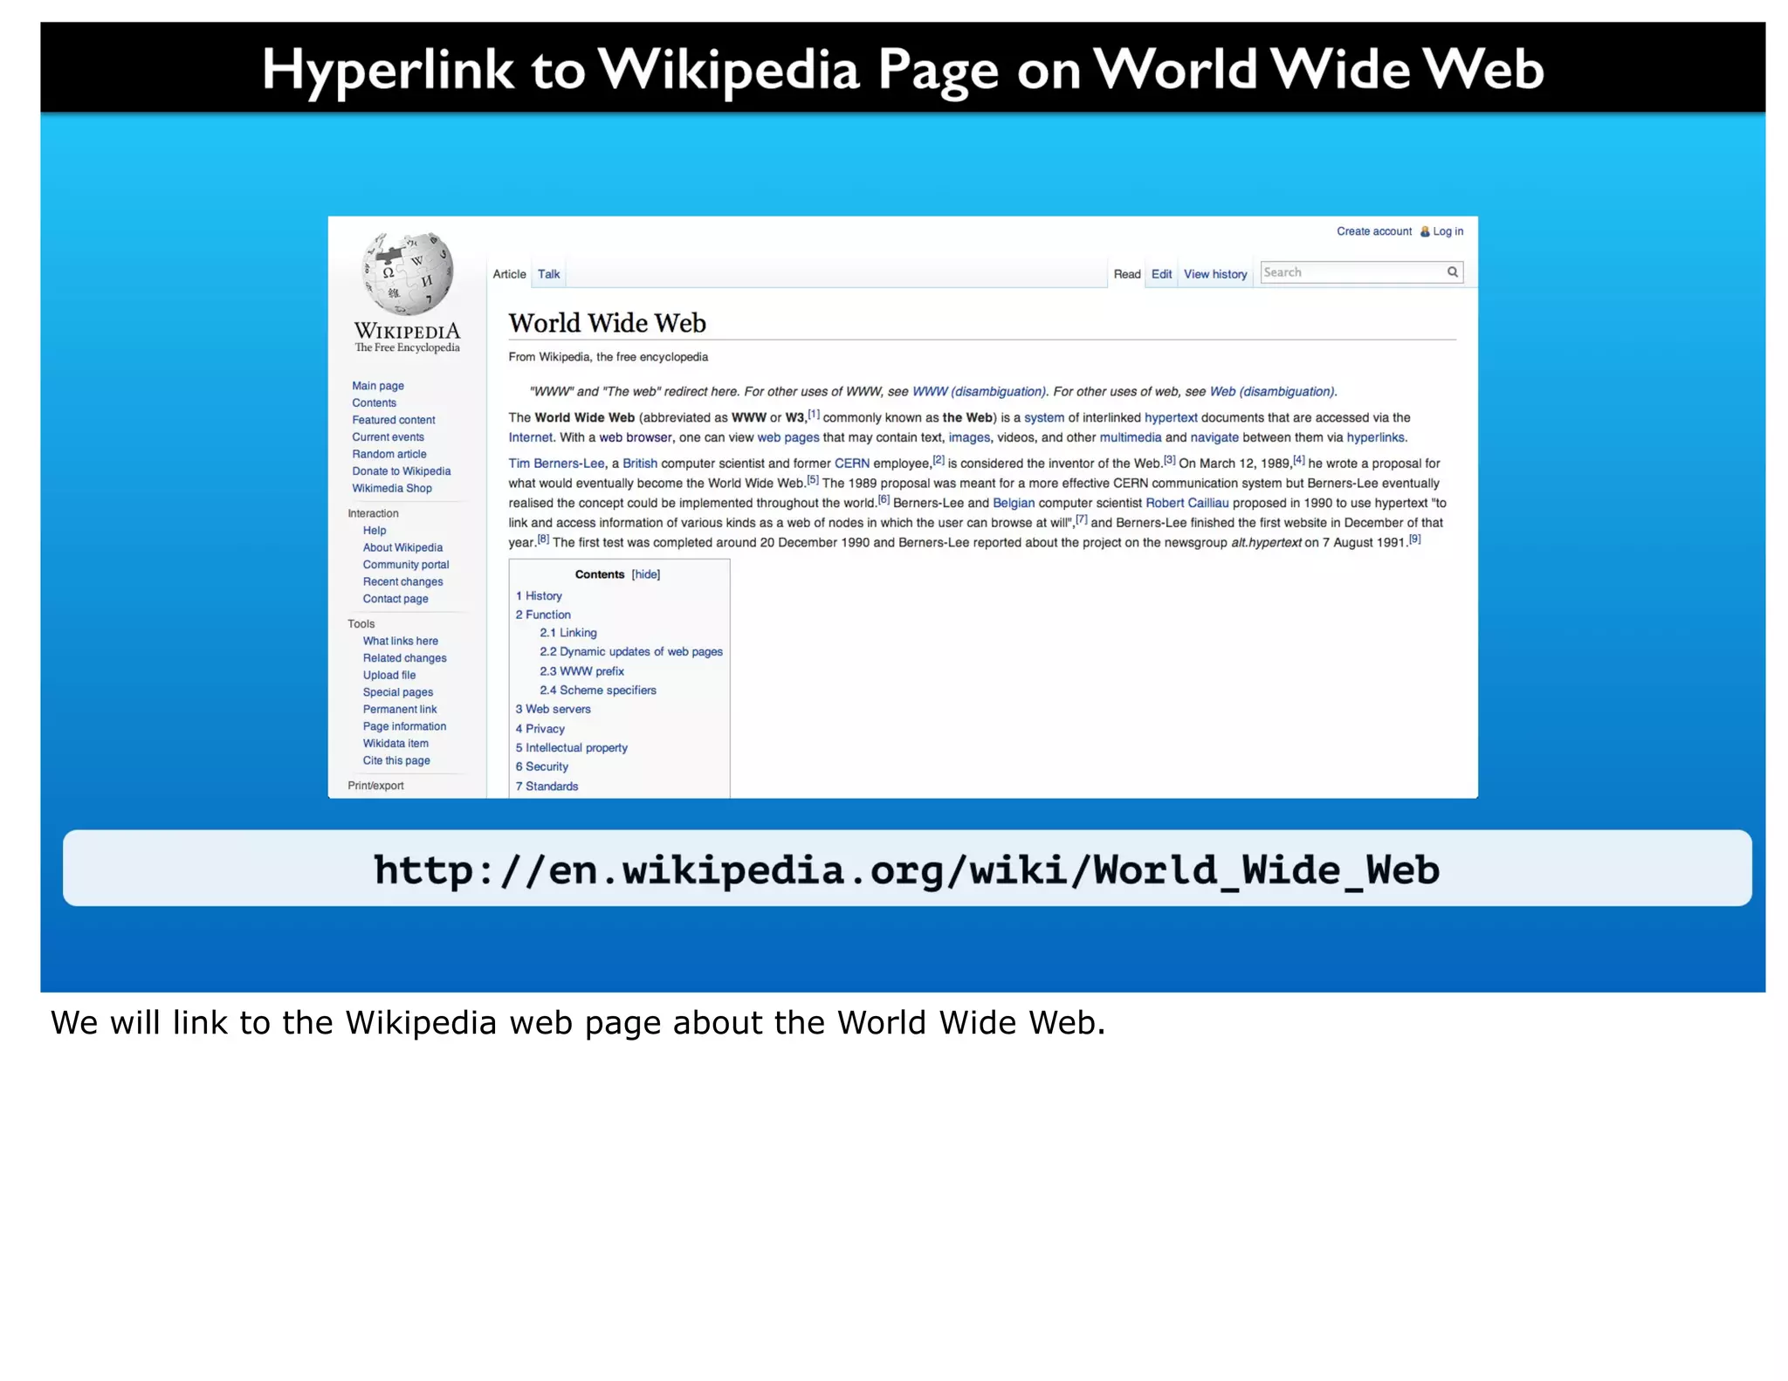
Task: Switch to the Read tab
Action: pos(1127,274)
